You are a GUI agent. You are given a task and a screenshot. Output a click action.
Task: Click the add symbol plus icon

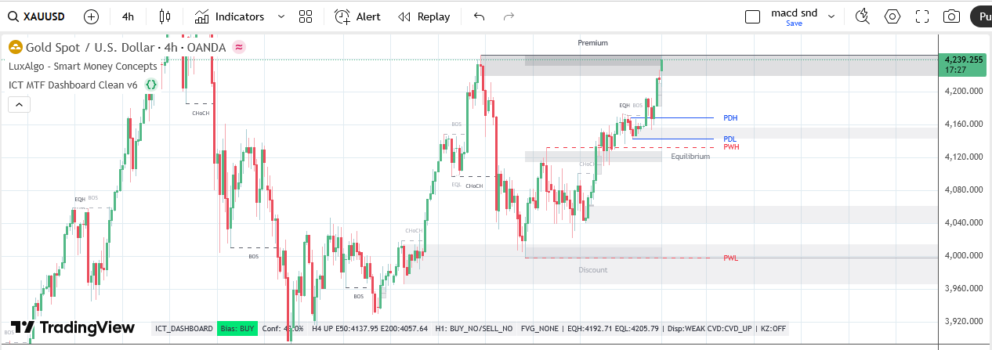click(91, 16)
